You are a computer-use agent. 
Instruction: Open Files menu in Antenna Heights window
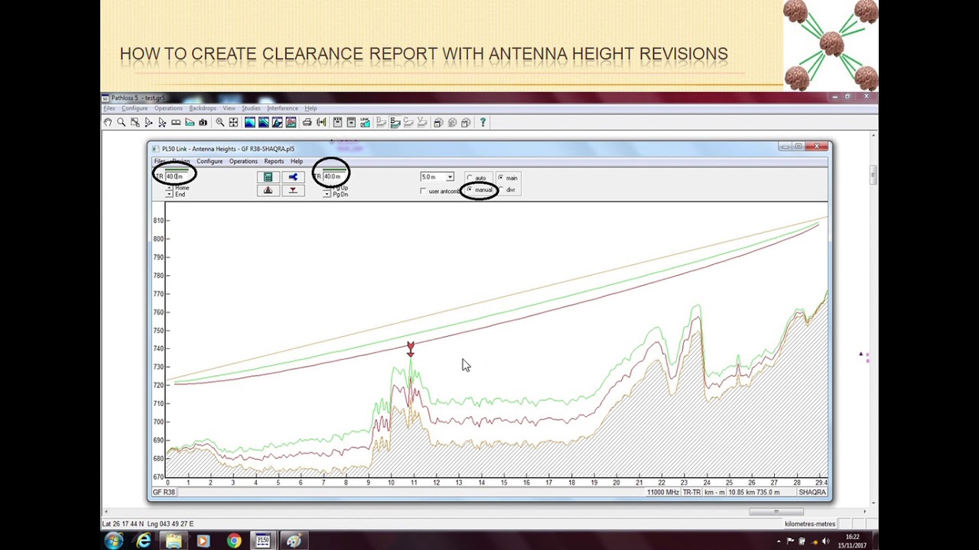tap(159, 161)
